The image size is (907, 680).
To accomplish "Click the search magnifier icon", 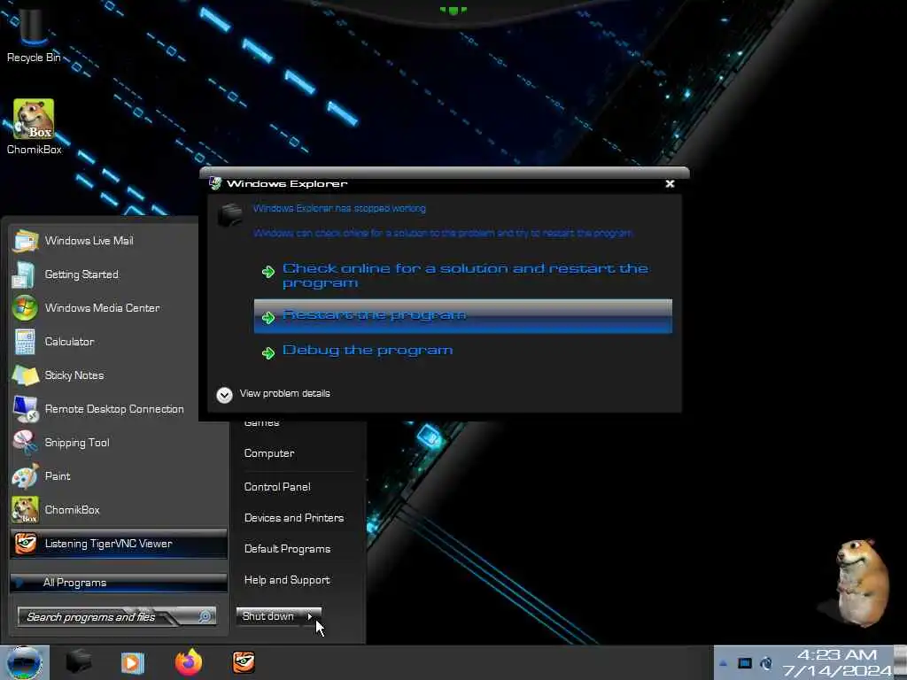I will pyautogui.click(x=205, y=616).
